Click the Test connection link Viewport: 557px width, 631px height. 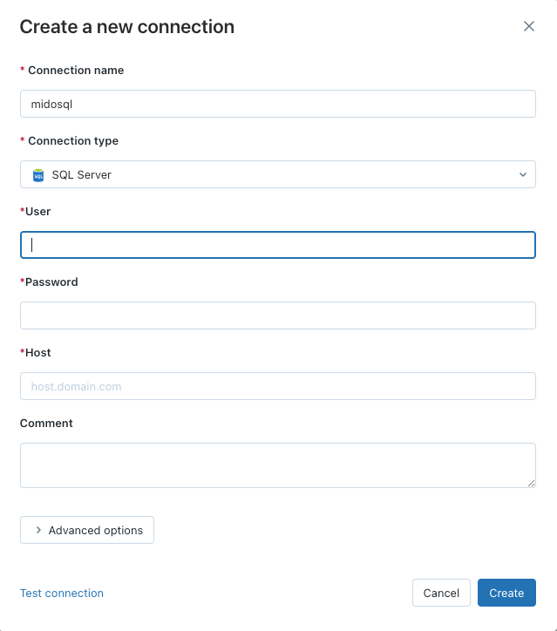(x=62, y=594)
